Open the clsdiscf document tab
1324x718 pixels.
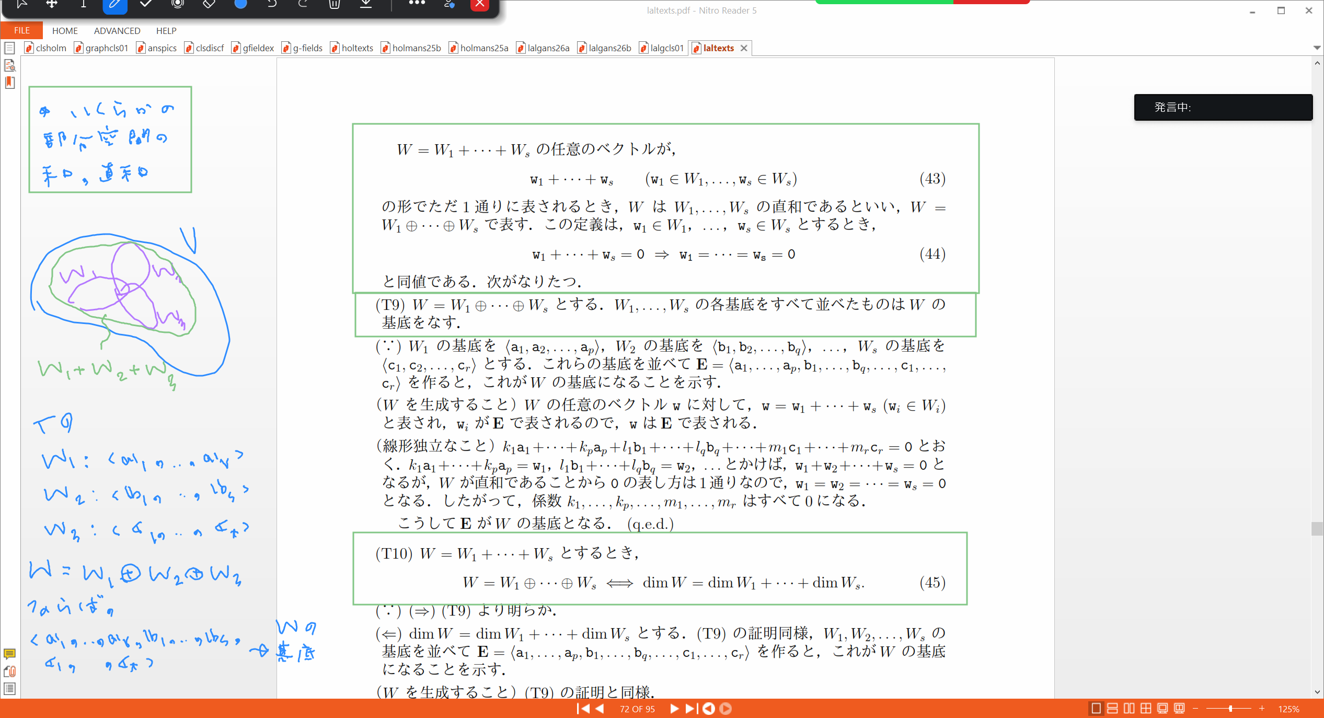[x=204, y=48]
